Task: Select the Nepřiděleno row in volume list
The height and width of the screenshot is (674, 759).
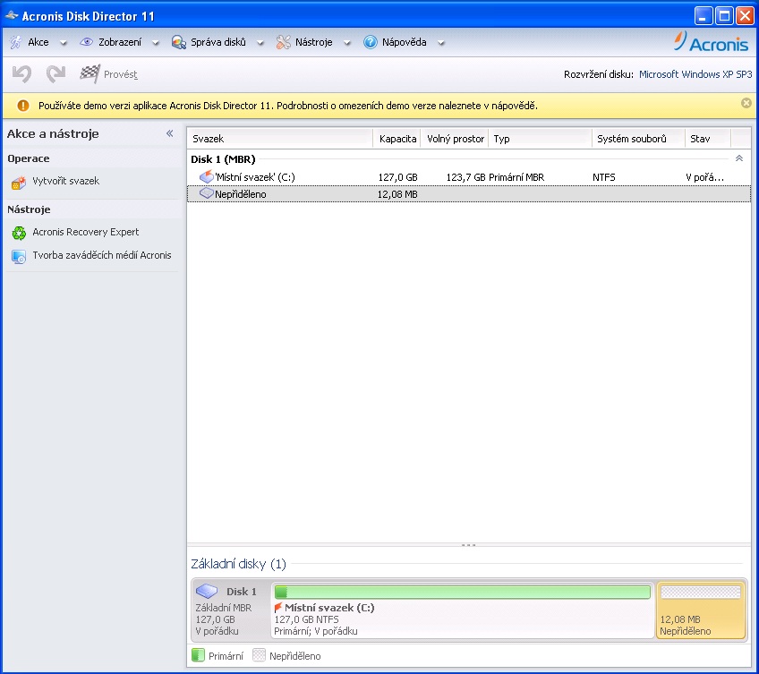Action: pos(469,194)
